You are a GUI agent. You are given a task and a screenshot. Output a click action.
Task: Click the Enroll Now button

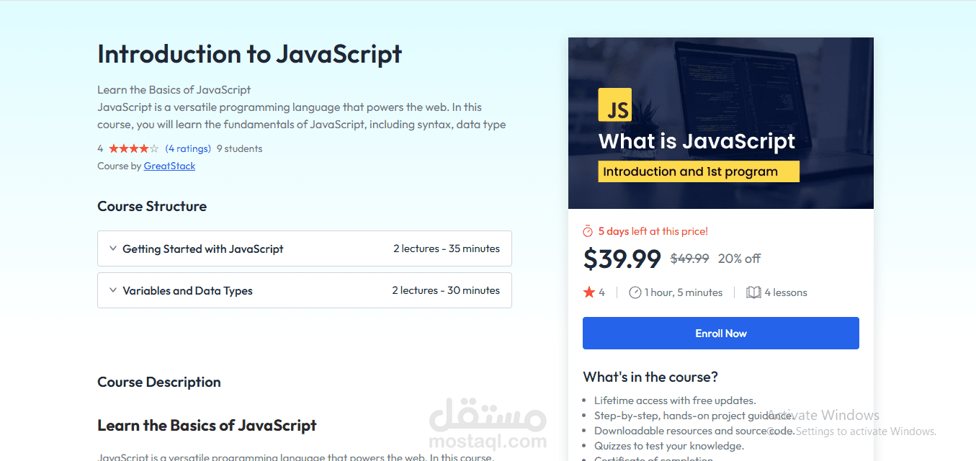coord(721,334)
